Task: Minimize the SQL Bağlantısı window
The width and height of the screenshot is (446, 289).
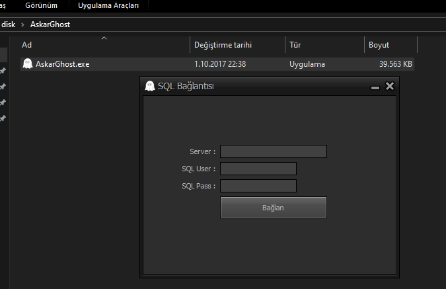Action: (375, 88)
